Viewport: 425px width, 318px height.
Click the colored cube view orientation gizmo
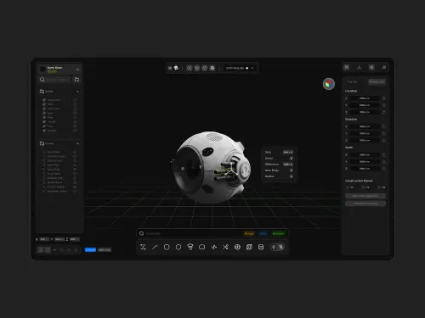point(329,84)
